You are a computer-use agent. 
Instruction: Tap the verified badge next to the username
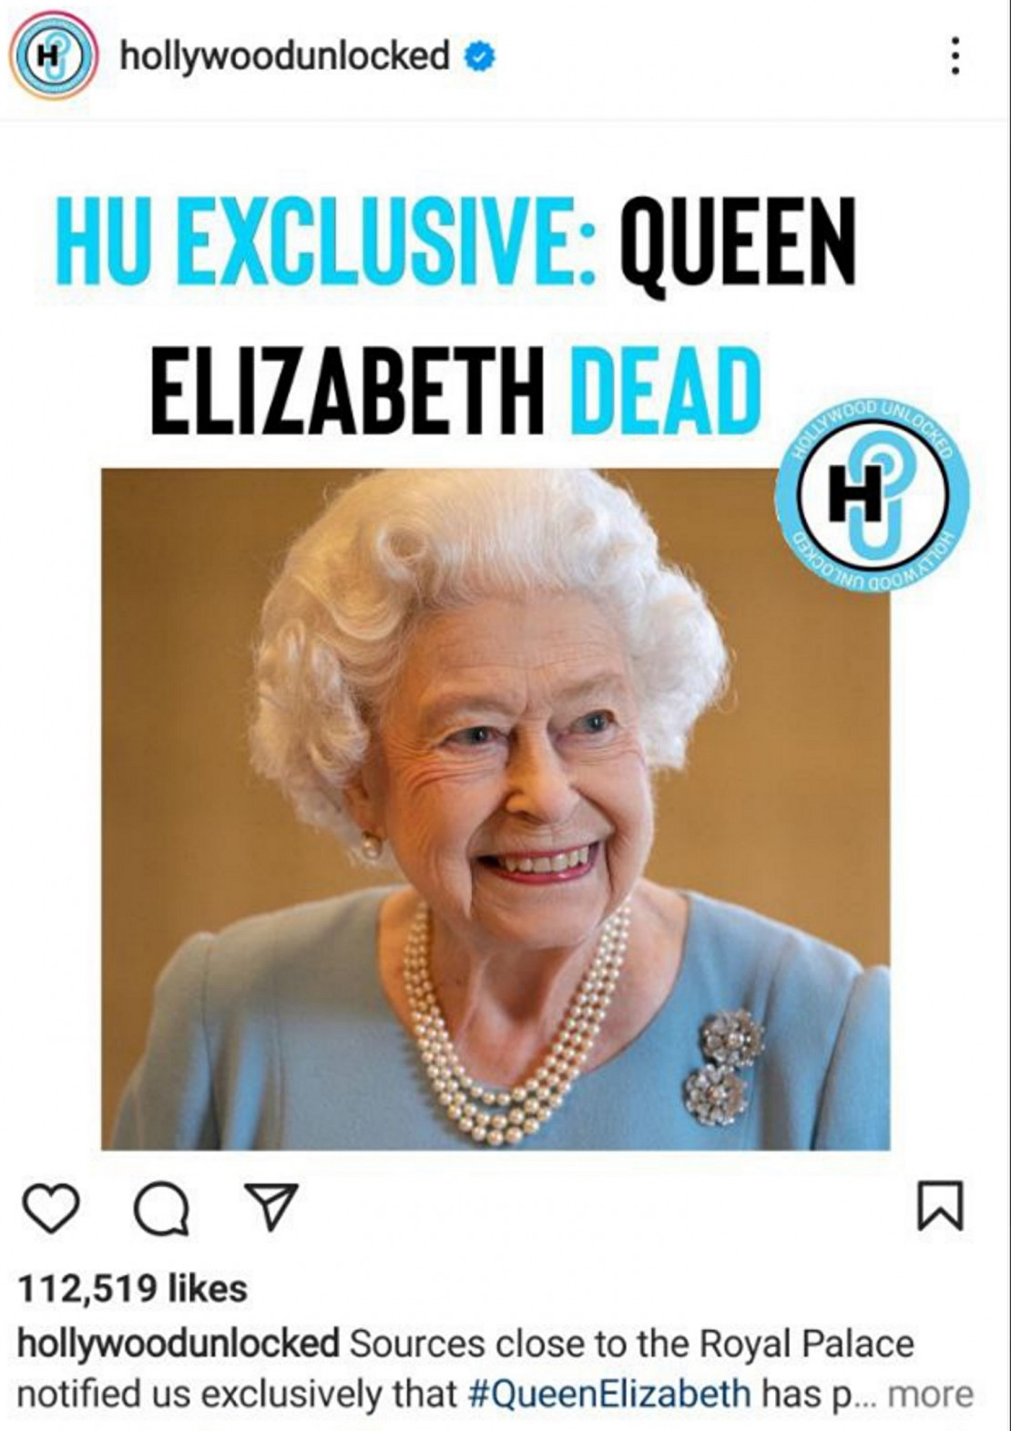pyautogui.click(x=480, y=57)
